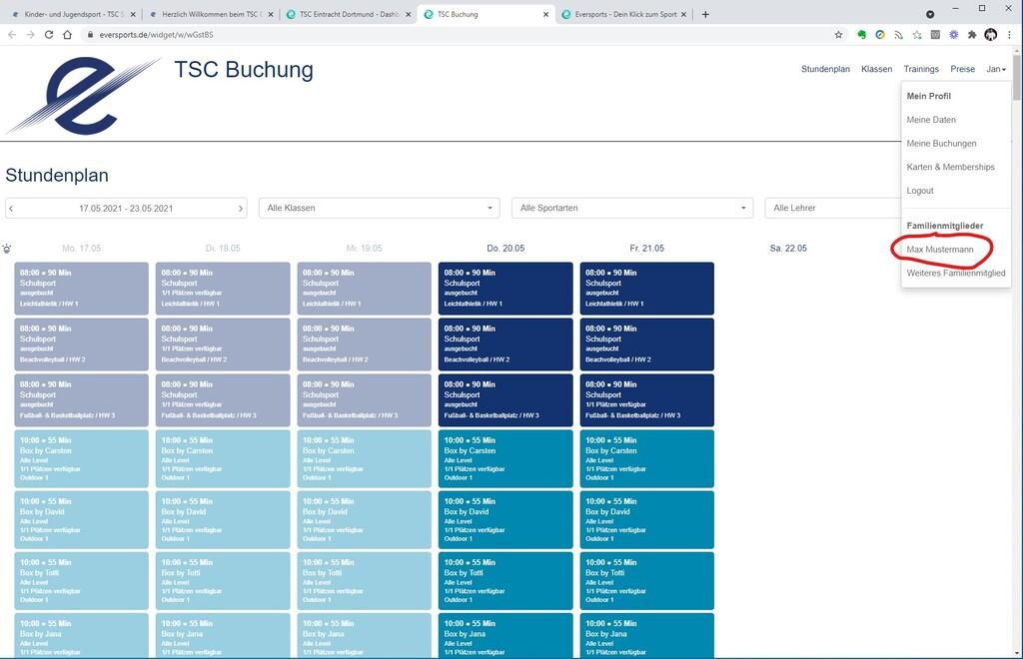Close the Eversports Dein Klick tab
This screenshot has width=1023, height=659.
(x=683, y=14)
